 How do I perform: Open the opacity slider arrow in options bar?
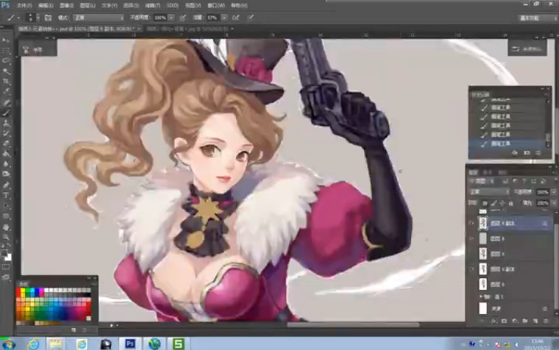[x=171, y=18]
